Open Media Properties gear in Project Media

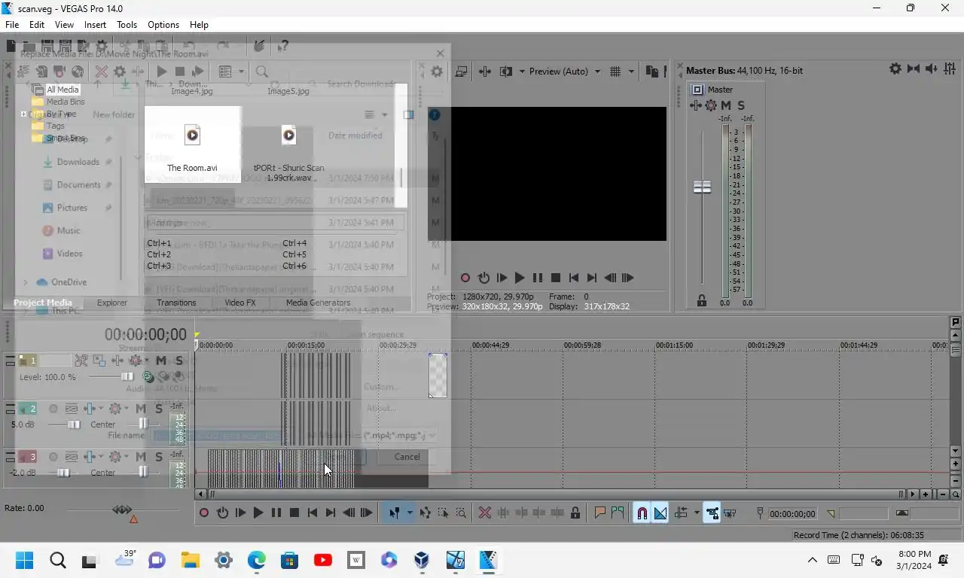click(x=119, y=71)
